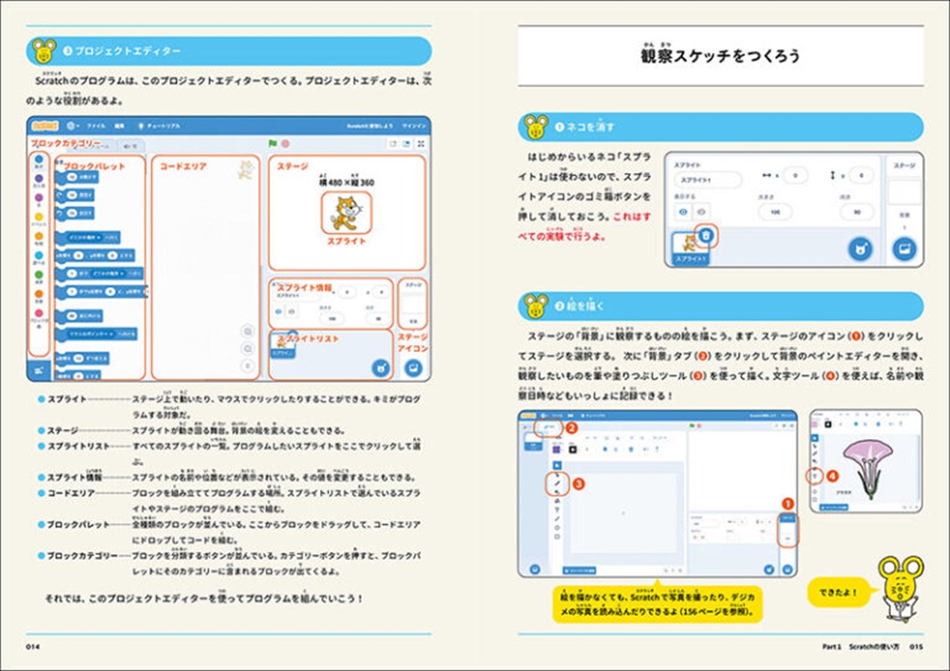Toggle the show sprite eye icon
The width and height of the screenshot is (950, 671).
tap(682, 213)
